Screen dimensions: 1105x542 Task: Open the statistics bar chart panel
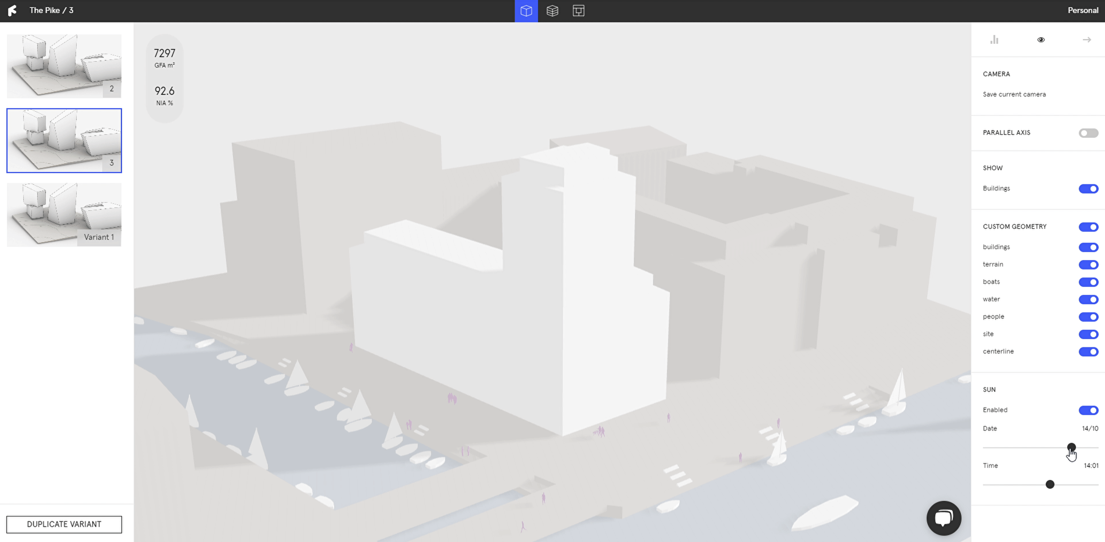(994, 40)
